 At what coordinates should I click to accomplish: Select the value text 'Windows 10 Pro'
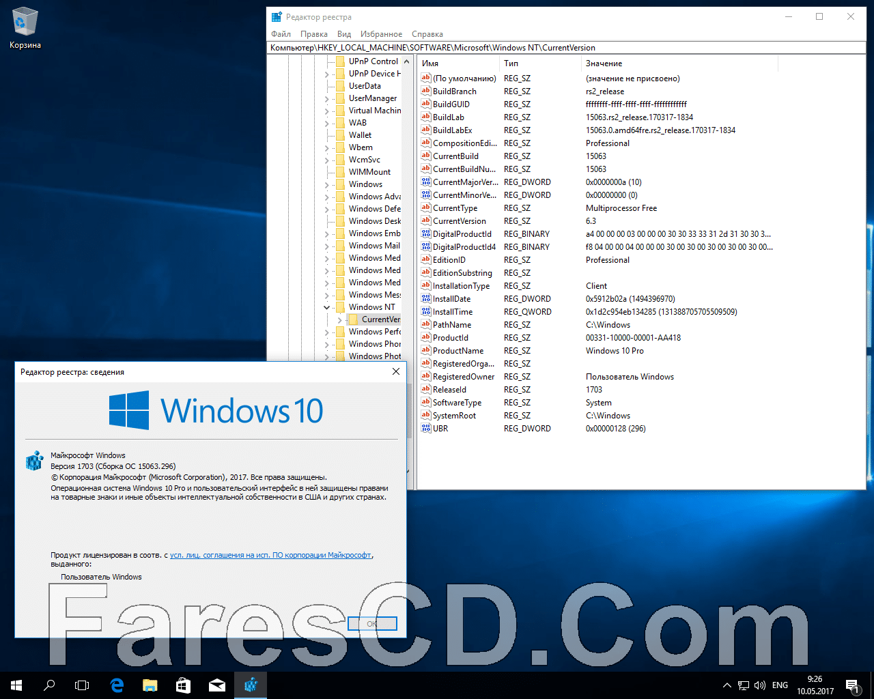click(x=615, y=351)
